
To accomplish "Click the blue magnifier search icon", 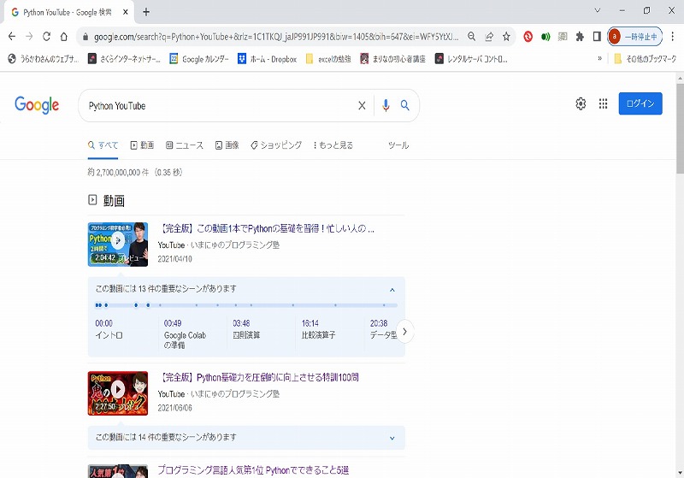I will pos(405,105).
